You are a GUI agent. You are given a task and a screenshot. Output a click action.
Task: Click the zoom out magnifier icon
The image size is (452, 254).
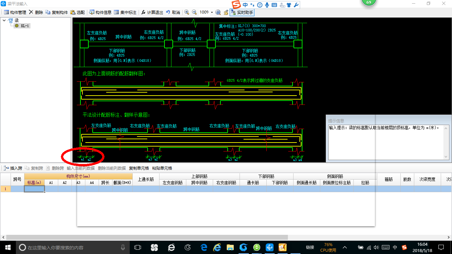pyautogui.click(x=194, y=12)
